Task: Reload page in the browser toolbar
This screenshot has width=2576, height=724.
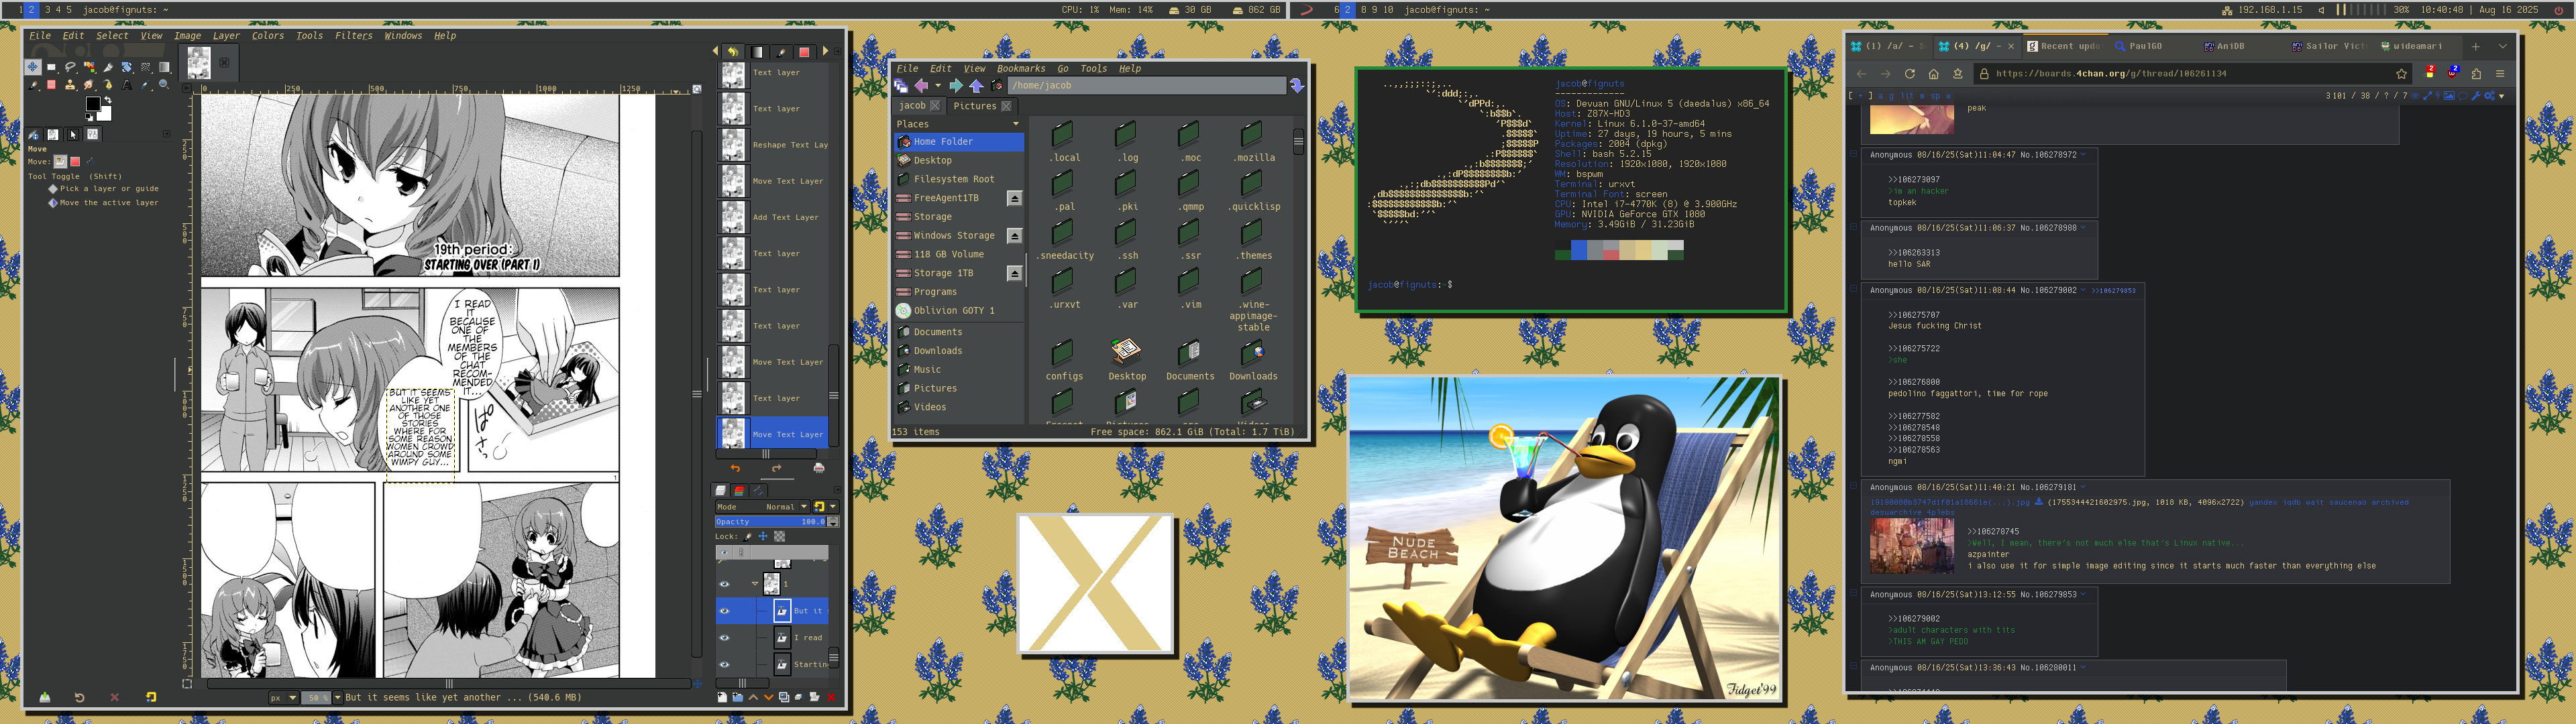Action: click(x=1909, y=74)
